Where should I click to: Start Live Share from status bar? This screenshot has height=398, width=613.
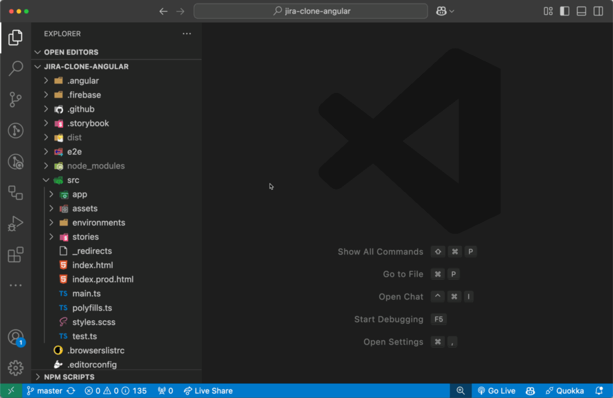pos(208,391)
